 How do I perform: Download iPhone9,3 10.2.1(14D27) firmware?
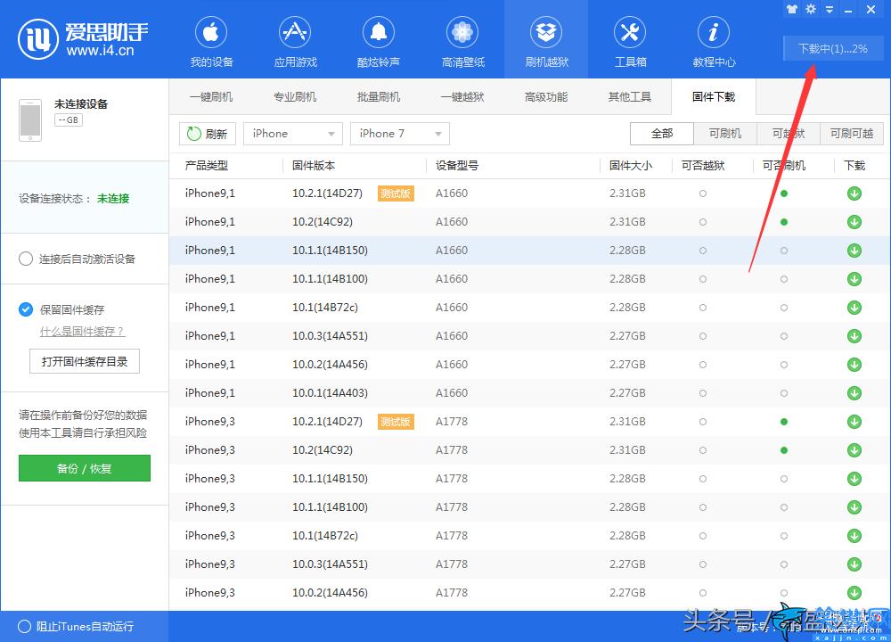coord(854,422)
